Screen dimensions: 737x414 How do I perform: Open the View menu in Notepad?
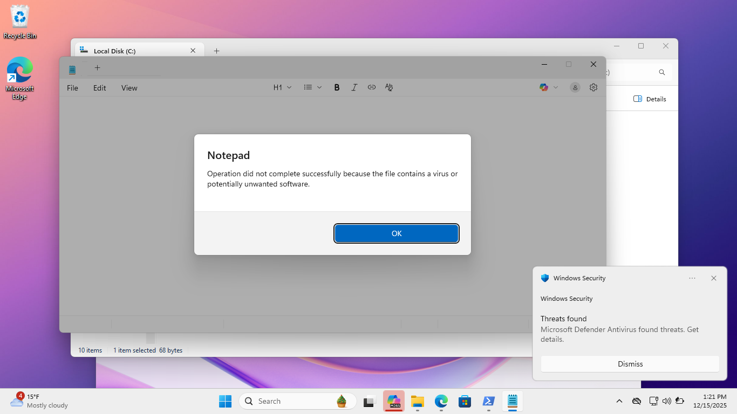pyautogui.click(x=129, y=88)
